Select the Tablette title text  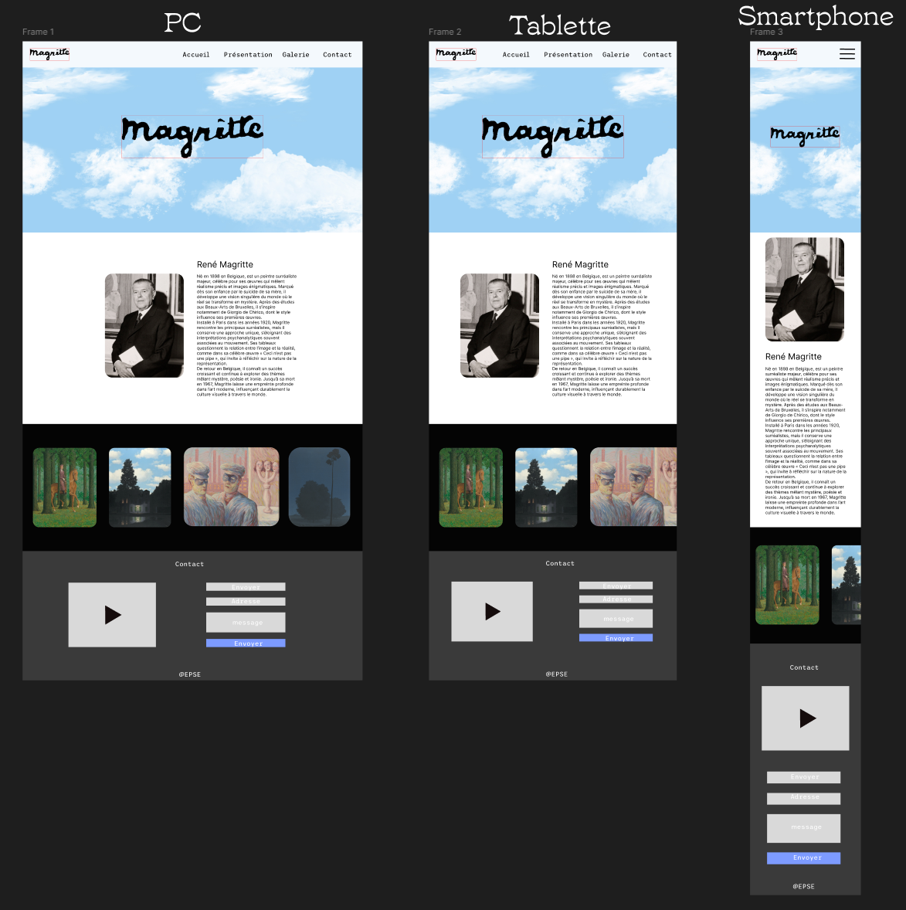pos(559,25)
